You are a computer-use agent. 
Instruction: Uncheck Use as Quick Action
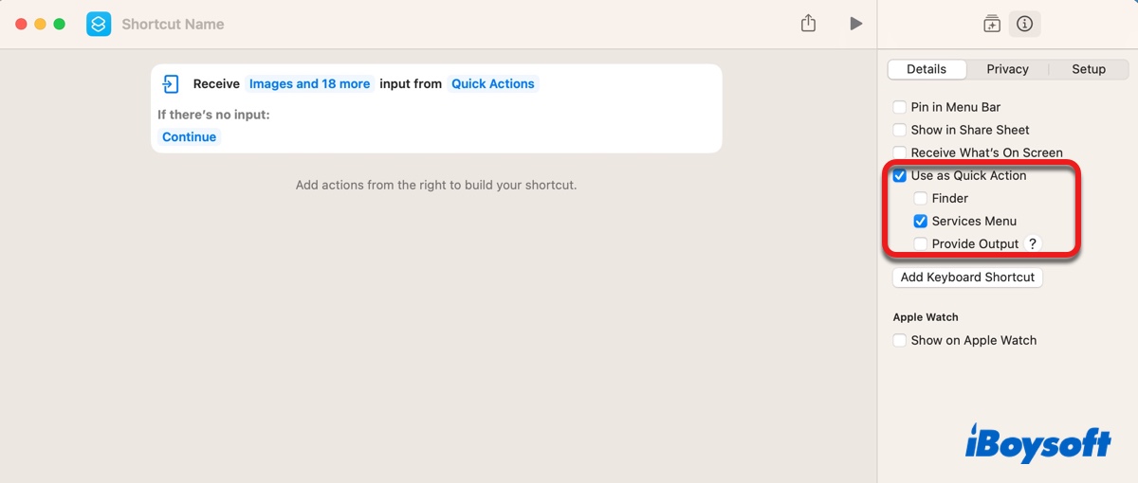click(x=900, y=175)
